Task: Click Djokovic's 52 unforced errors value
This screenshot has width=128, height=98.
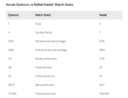Action: pos(10,76)
